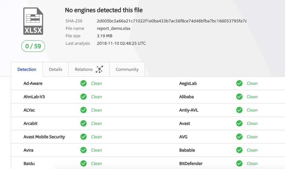The image size is (285, 169).
Task: Click the report_demo.xlsx file name
Action: pyautogui.click(x=113, y=28)
